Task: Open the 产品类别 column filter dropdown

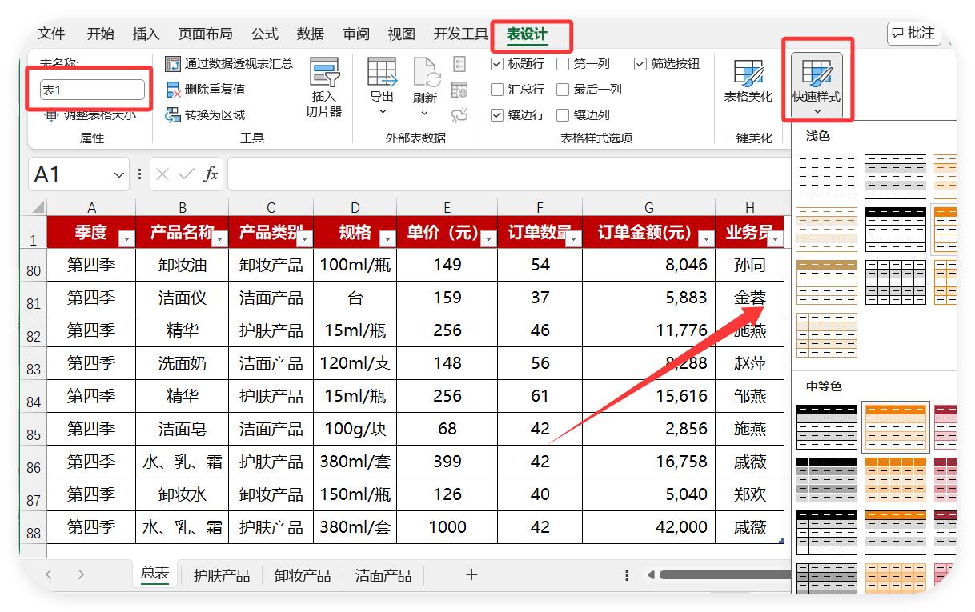Action: (x=303, y=239)
